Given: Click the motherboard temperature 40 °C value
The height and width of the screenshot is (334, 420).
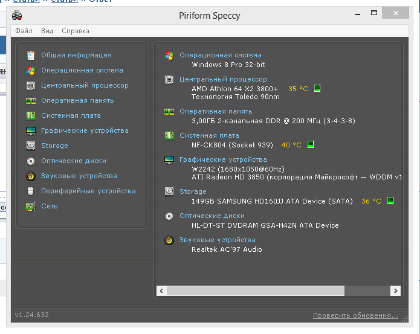Looking at the screenshot, I should point(291,145).
